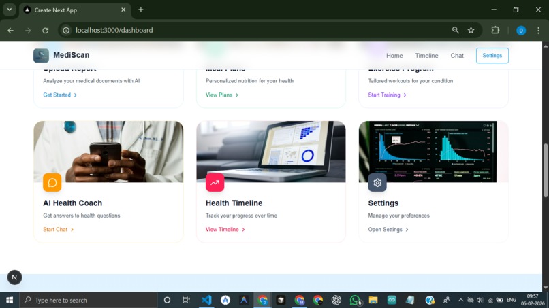This screenshot has width=549, height=308.
Task: Open the site information icon in address bar
Action: [66, 31]
